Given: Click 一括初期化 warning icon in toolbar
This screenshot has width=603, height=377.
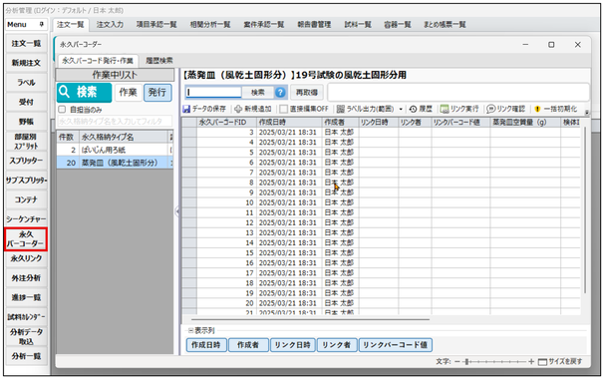Looking at the screenshot, I should (537, 110).
